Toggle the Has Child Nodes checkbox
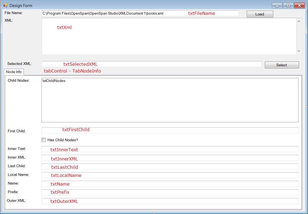 (x=44, y=140)
